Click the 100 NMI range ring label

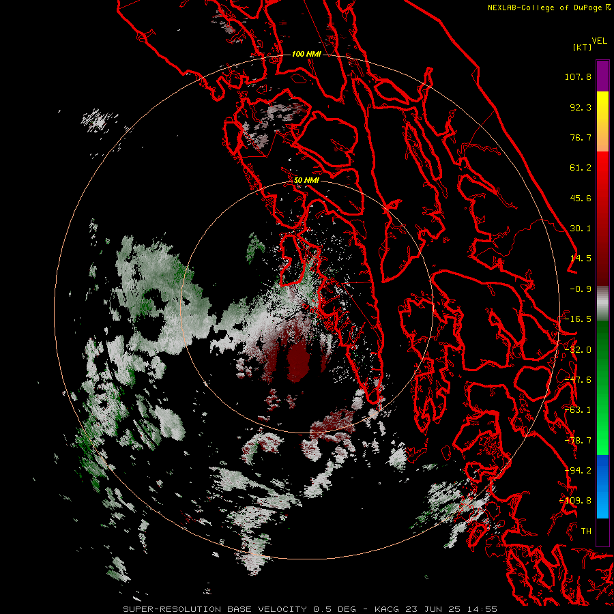click(x=306, y=54)
